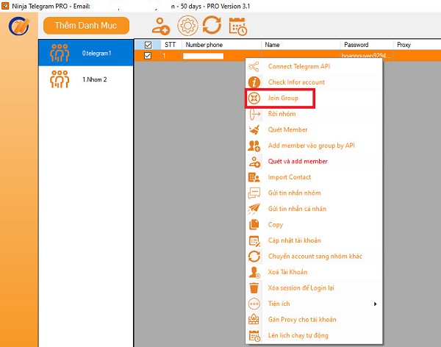Choose Quét Member option
The image size is (441, 347).
point(314,129)
